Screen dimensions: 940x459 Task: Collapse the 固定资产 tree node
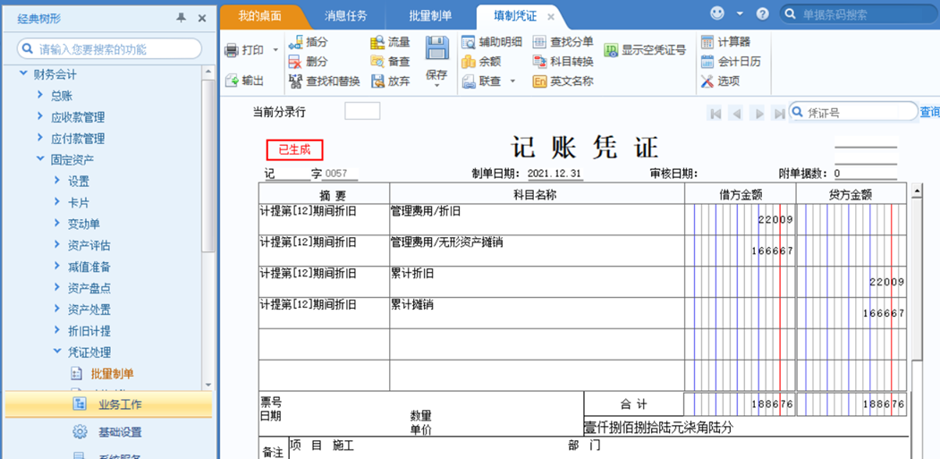click(40, 159)
